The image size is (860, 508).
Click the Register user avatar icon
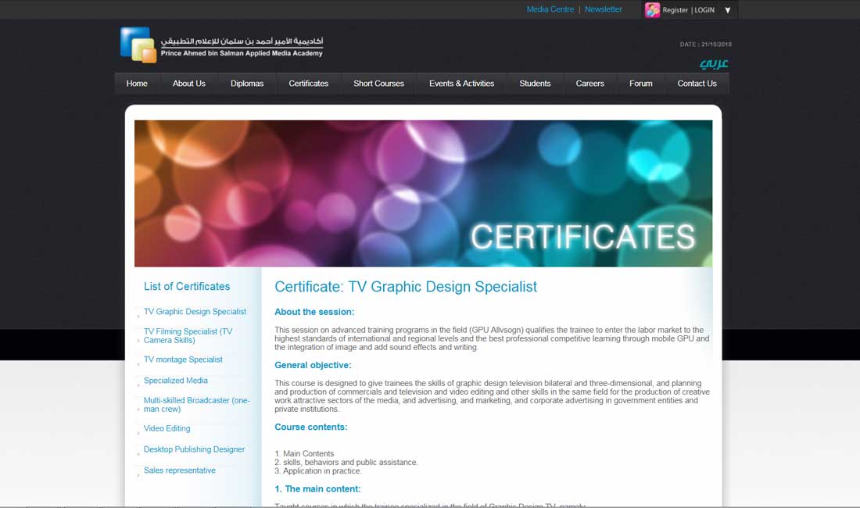[x=652, y=10]
